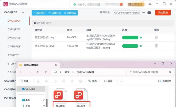Open the 新建 dropdown in the Explorer toolbar
Viewport: 176px width, 107px height.
tap(25, 81)
